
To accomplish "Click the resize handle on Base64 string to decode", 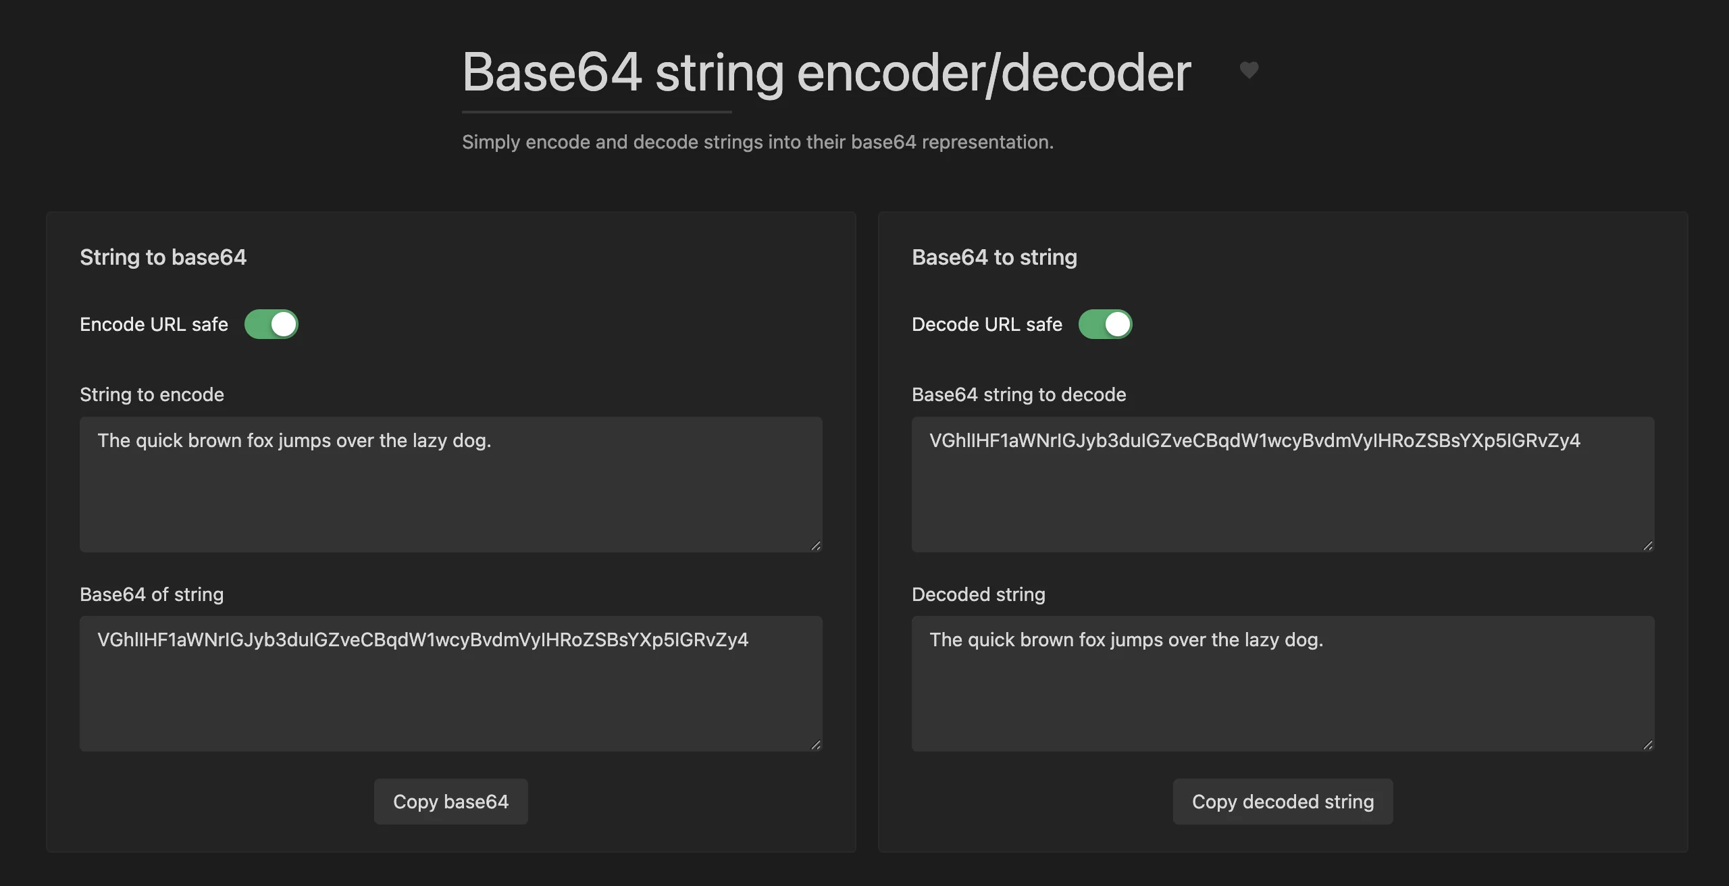I will pyautogui.click(x=1647, y=544).
